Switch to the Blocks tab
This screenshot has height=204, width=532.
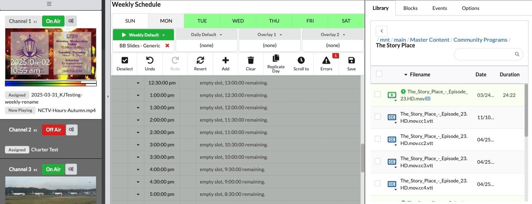click(410, 8)
